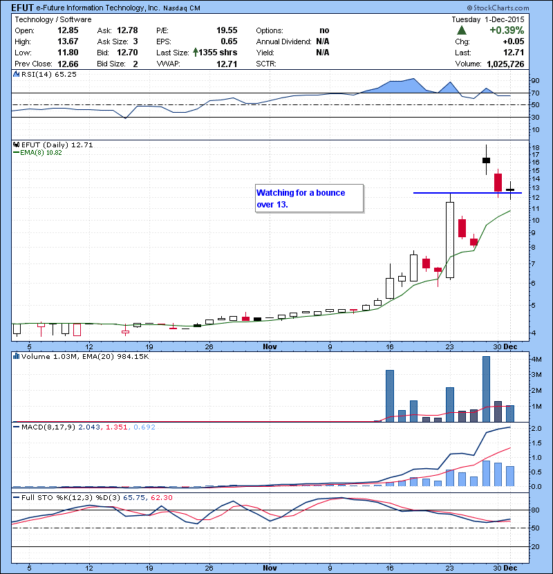Click the Nov 16 volume bar above 3M
Viewport: 553px width, 574px height.
click(x=390, y=396)
